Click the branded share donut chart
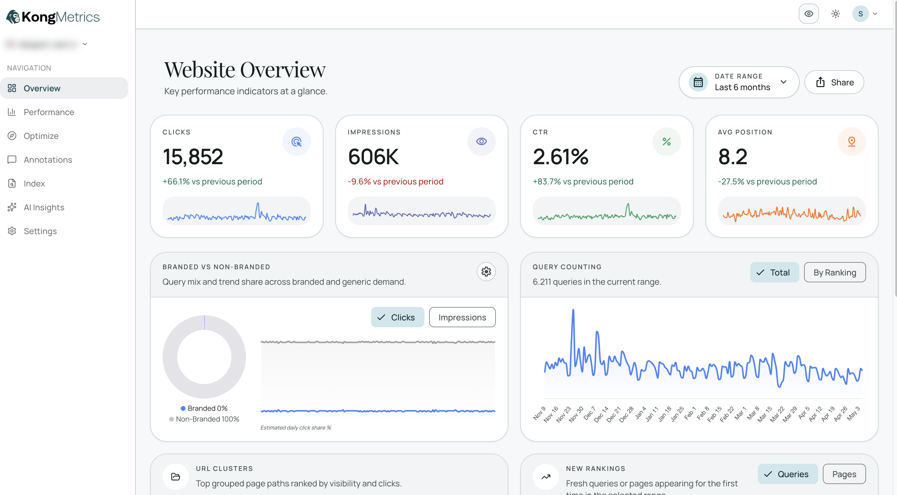The height and width of the screenshot is (495, 897). (x=204, y=357)
